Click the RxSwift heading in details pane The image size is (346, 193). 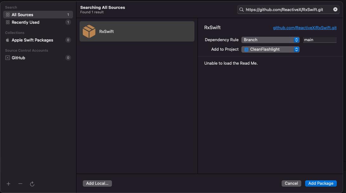tap(212, 28)
